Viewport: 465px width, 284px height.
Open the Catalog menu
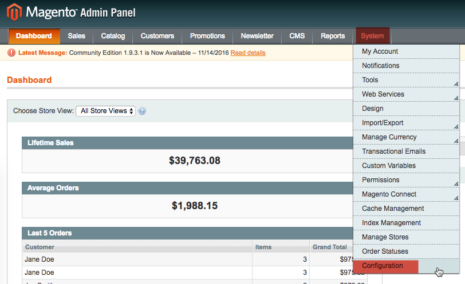(113, 36)
